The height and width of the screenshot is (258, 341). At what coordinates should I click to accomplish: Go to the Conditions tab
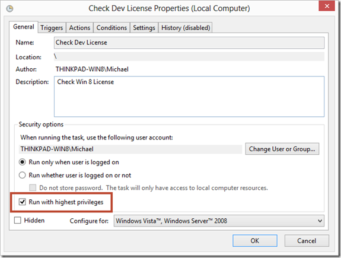(111, 28)
